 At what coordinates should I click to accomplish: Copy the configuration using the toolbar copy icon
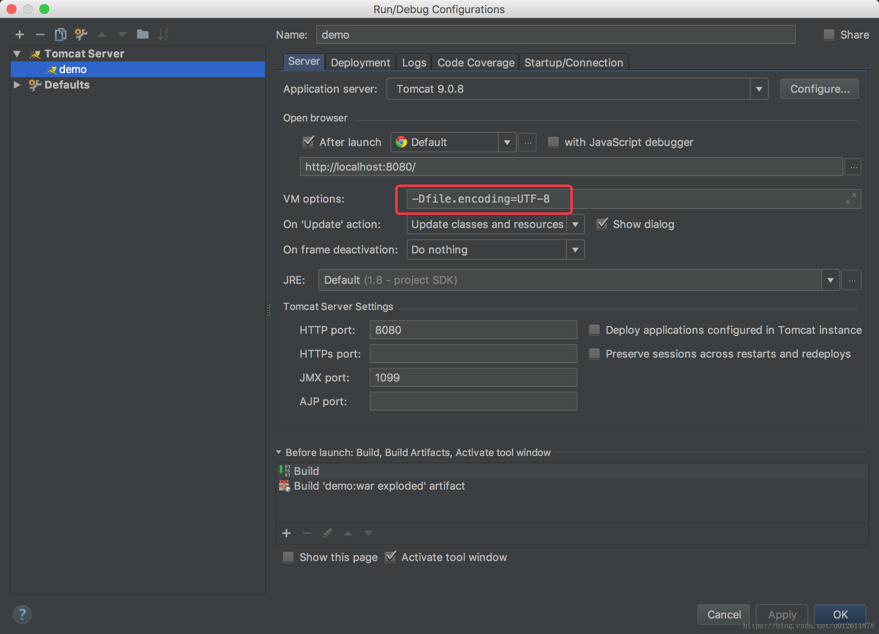tap(60, 34)
